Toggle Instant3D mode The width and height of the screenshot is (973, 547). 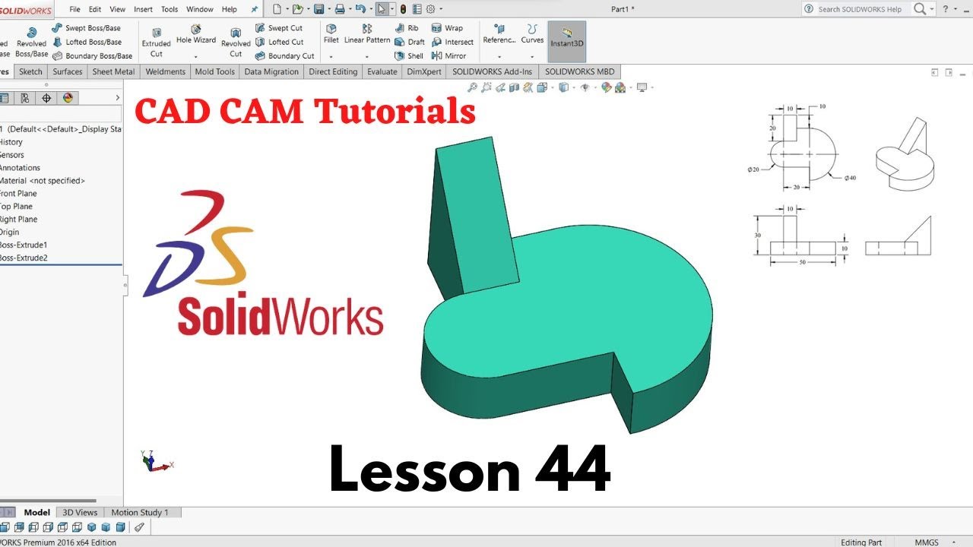(x=567, y=42)
